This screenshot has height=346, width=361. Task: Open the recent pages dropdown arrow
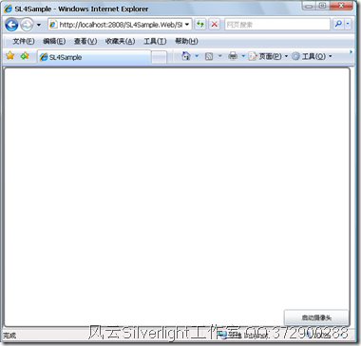[39, 25]
